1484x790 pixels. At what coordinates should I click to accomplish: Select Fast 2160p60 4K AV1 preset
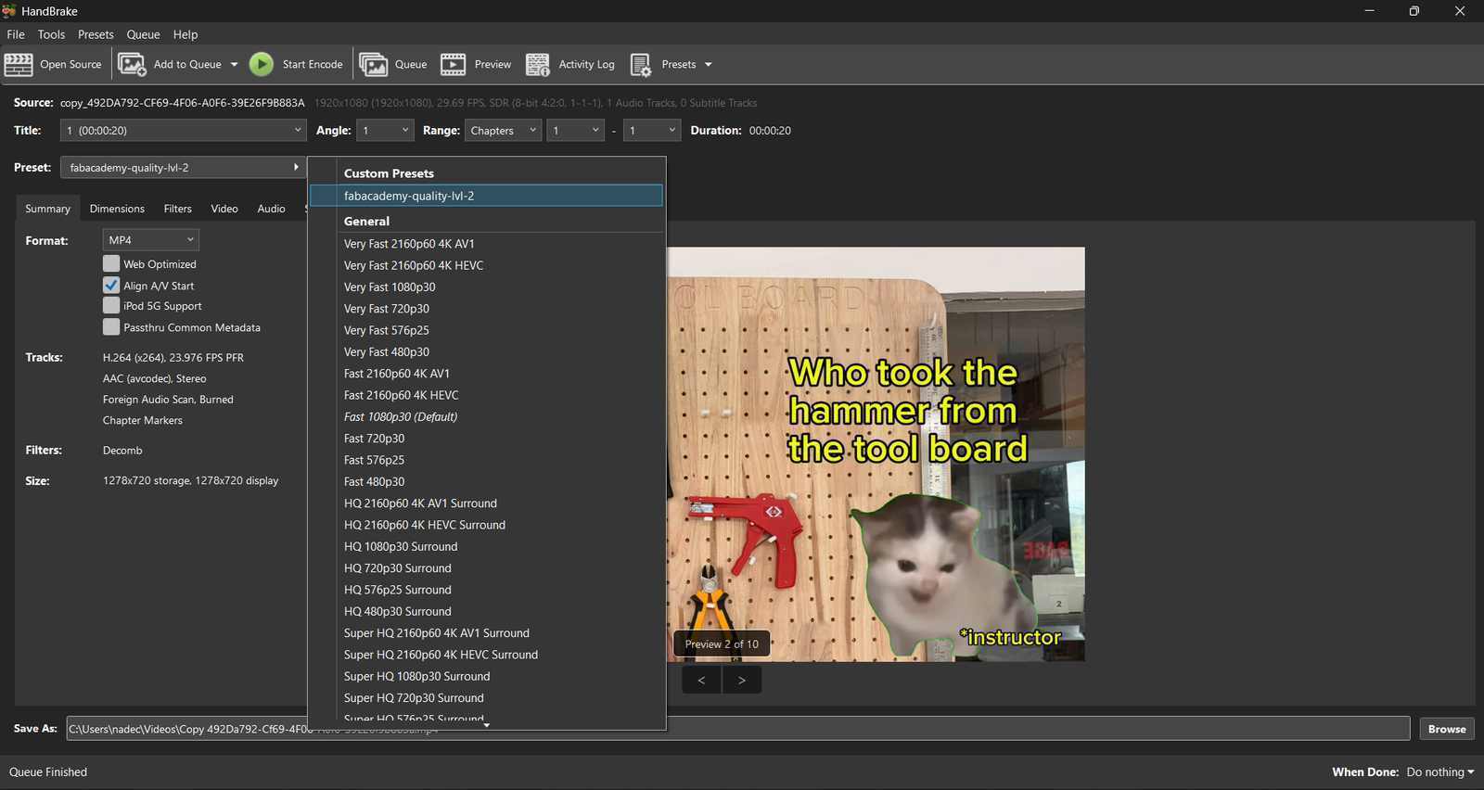pyautogui.click(x=486, y=374)
